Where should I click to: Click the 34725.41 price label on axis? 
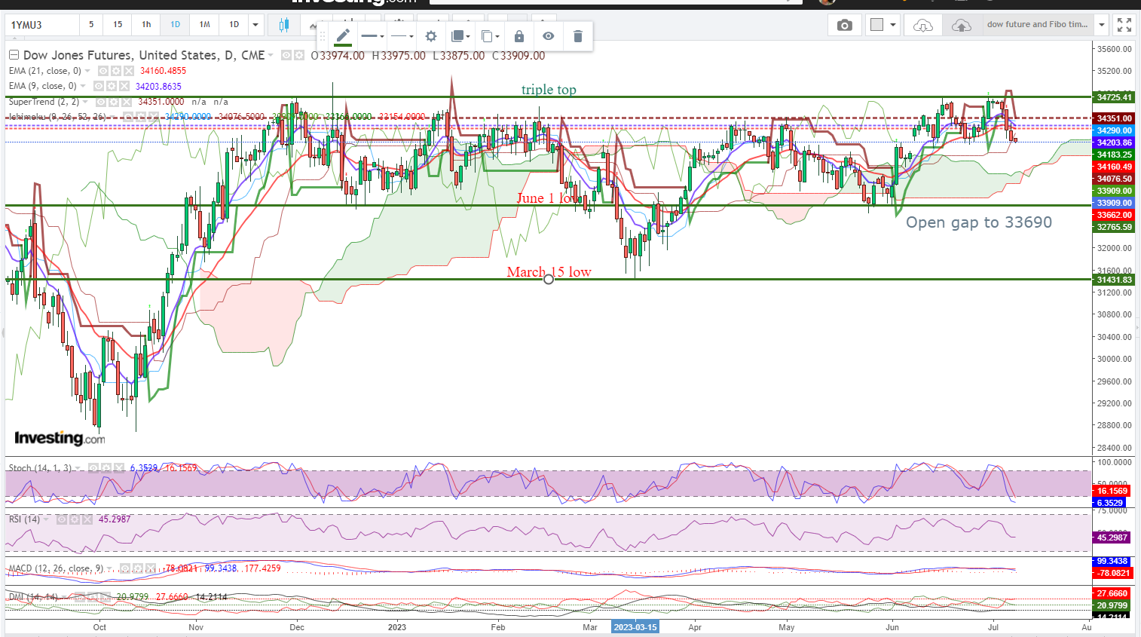pos(1114,97)
